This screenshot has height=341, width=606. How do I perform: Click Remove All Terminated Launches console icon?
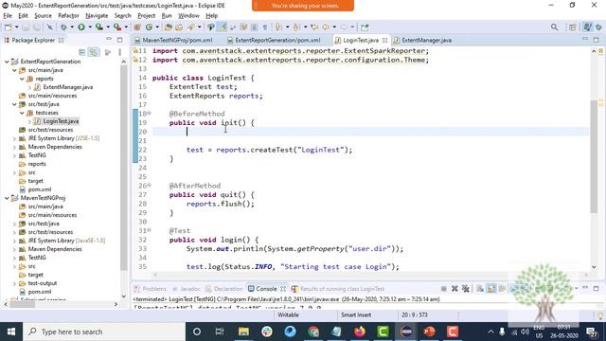point(465,288)
